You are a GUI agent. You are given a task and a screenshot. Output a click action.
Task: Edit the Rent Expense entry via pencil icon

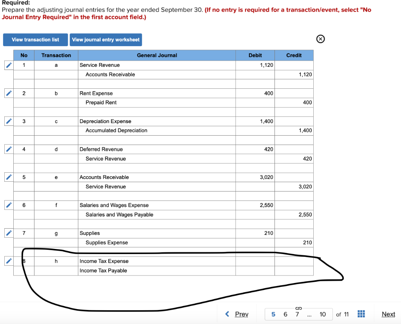tap(9, 93)
